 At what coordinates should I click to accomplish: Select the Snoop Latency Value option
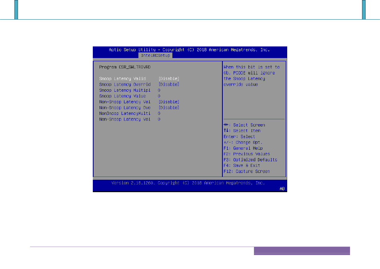(x=123, y=96)
